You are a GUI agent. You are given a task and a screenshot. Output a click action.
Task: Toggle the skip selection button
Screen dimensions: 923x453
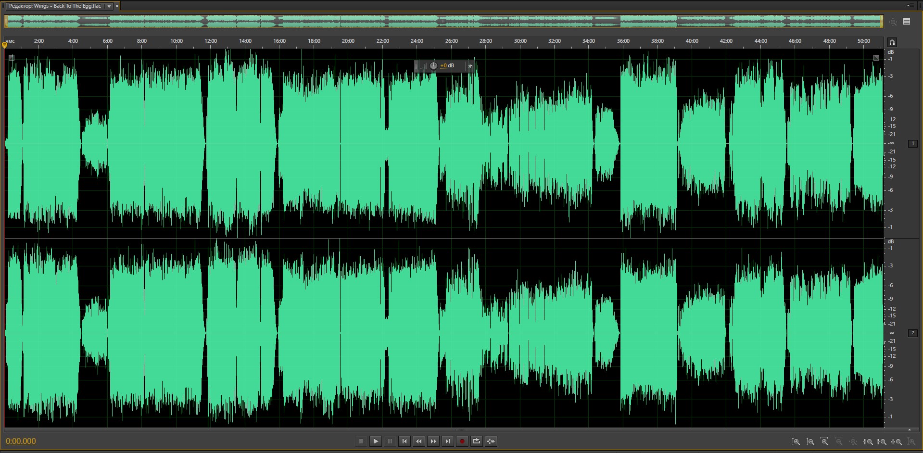(x=491, y=441)
